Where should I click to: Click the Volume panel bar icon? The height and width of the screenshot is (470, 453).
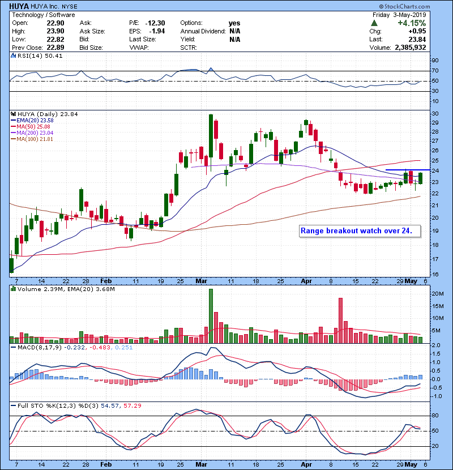pyautogui.click(x=13, y=289)
